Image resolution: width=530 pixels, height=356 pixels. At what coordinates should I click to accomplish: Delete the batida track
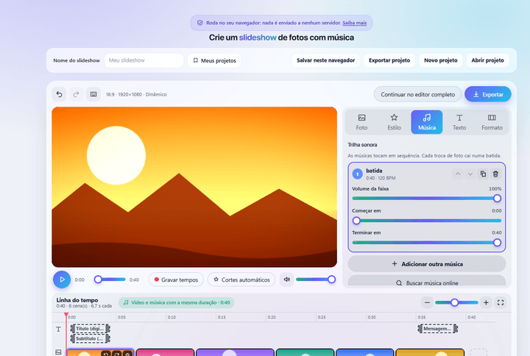click(495, 174)
